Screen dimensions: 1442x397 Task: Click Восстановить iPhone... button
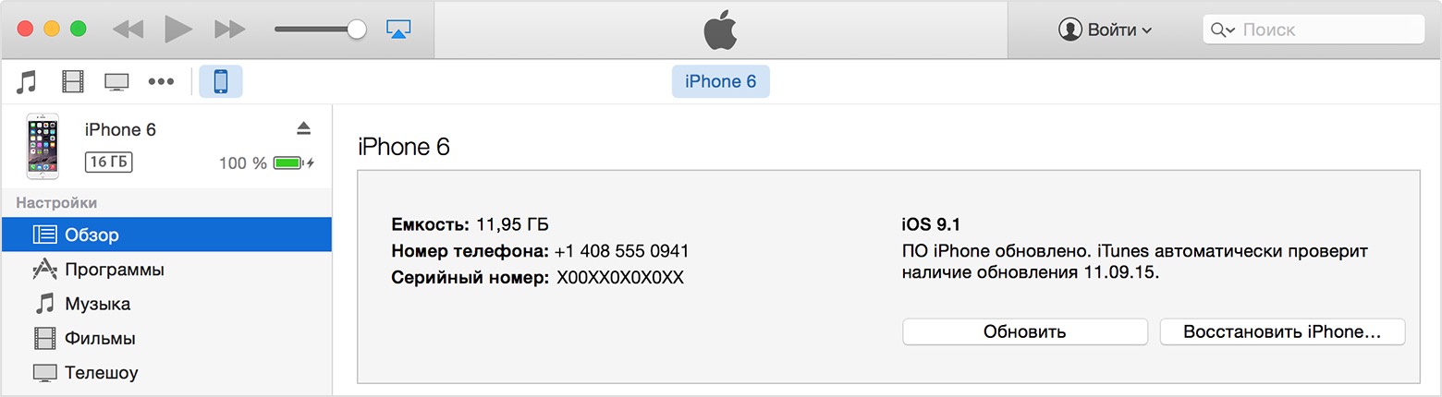[1281, 332]
